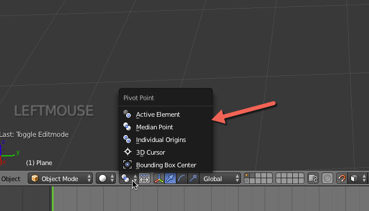This screenshot has height=211, width=369.
Task: Click the pivot point selector in the header
Action: click(x=129, y=179)
